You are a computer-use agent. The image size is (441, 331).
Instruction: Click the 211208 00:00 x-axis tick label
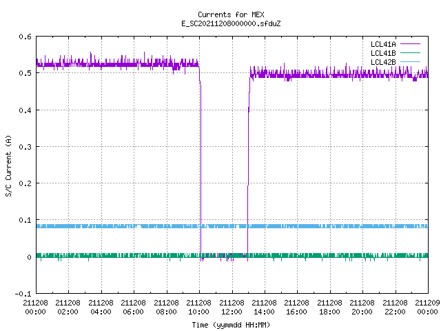(x=35, y=308)
